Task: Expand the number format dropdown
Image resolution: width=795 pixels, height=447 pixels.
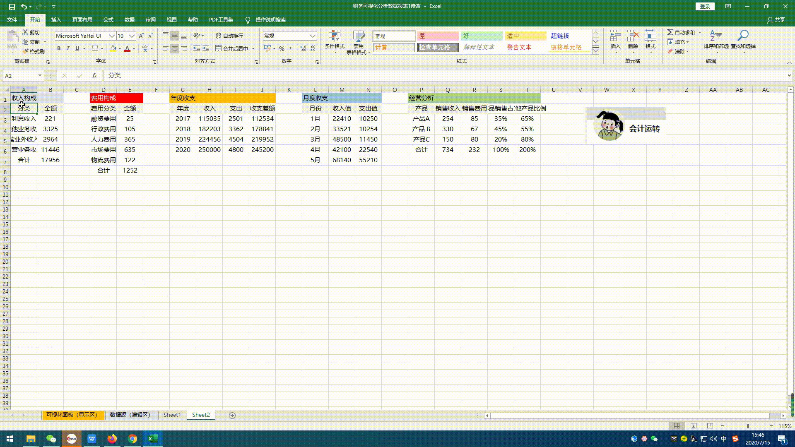Action: coord(313,36)
